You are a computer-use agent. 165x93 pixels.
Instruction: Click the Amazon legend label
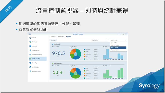click(88, 49)
